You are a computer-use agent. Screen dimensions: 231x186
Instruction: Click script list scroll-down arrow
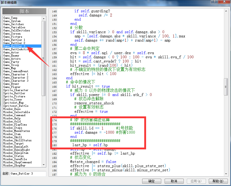(44, 165)
